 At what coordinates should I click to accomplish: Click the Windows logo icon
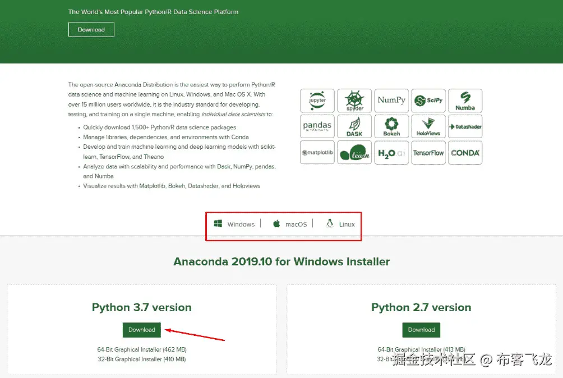(x=218, y=224)
